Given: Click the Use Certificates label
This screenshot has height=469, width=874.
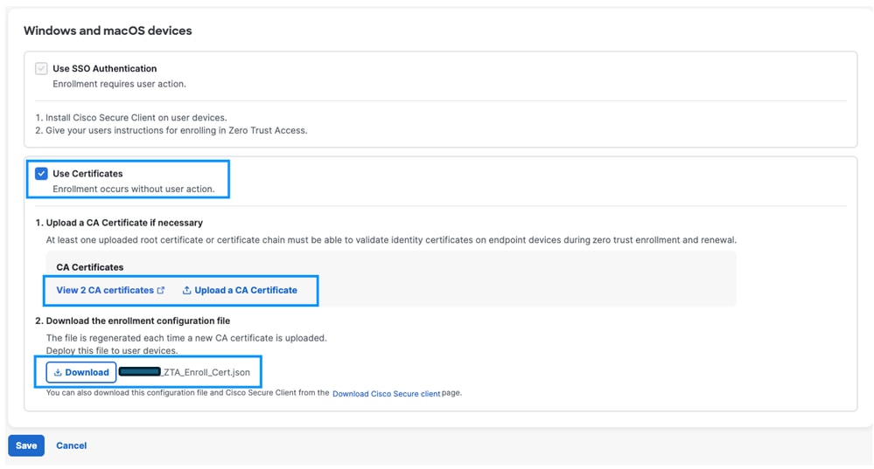Looking at the screenshot, I should coord(87,174).
